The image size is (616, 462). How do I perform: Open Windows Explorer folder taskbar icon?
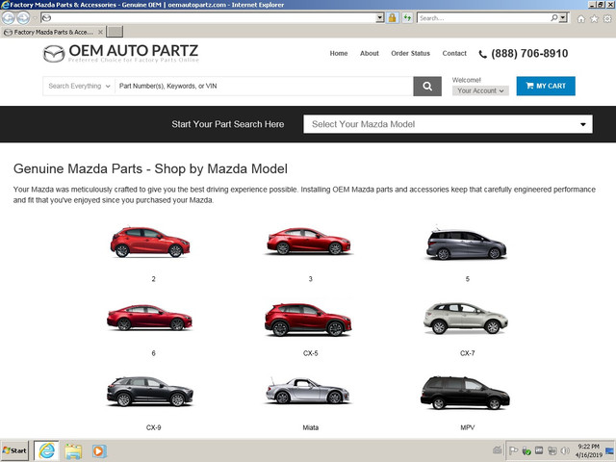(73, 451)
